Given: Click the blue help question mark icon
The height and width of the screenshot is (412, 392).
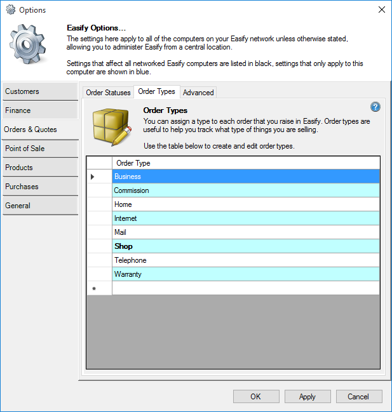Looking at the screenshot, I should point(375,107).
